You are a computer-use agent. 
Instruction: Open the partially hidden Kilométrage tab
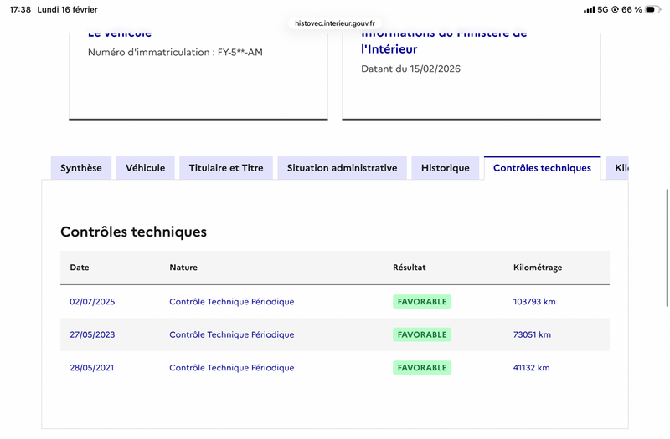(620, 168)
